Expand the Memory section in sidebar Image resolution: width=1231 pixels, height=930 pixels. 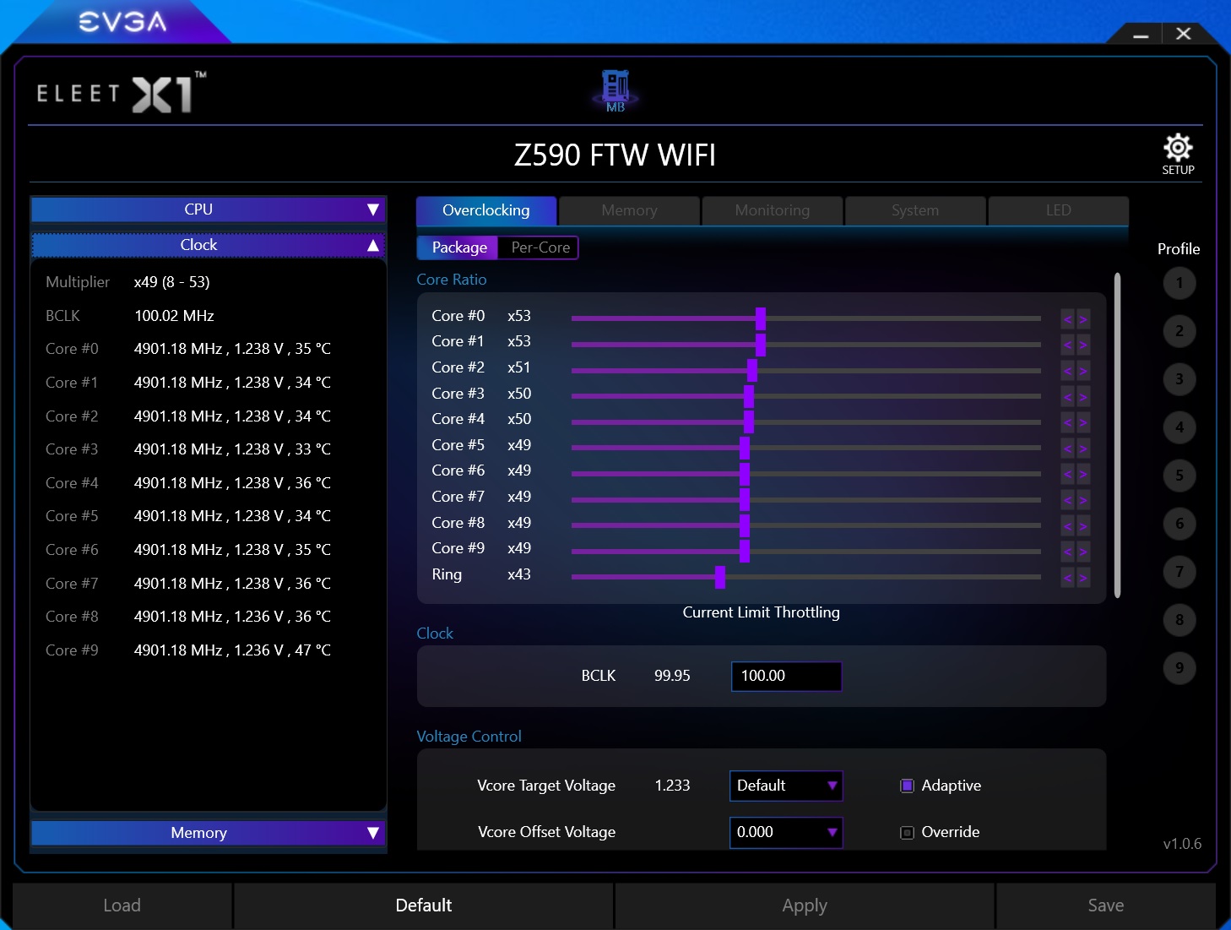click(x=209, y=833)
